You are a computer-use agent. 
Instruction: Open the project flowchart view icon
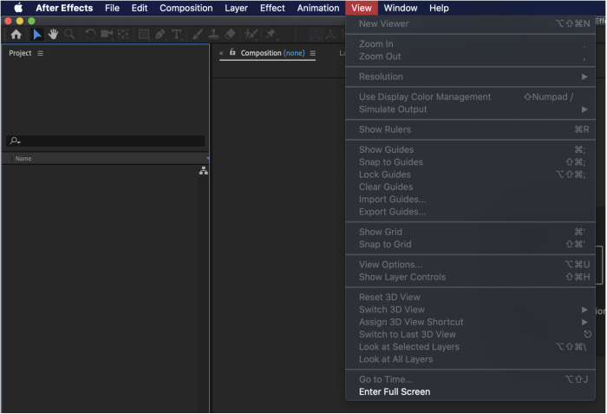(204, 171)
